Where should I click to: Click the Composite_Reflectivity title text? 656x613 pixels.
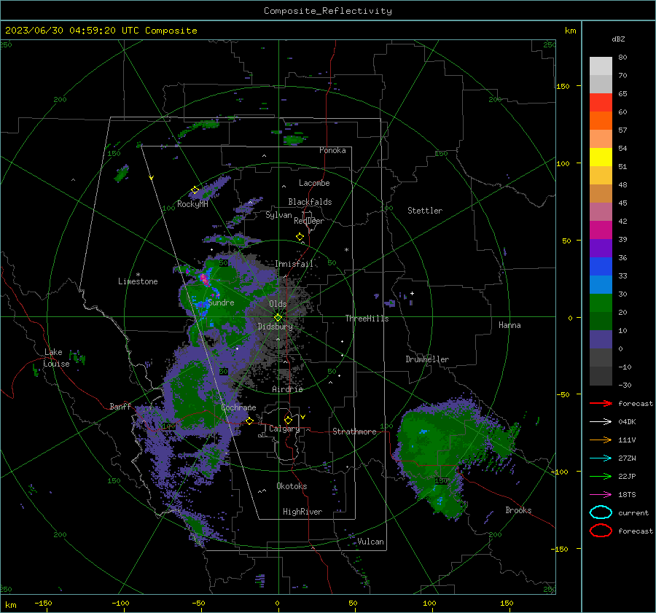point(328,11)
